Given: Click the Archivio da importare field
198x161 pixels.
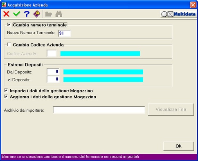Looking at the screenshot, I should [99, 110].
